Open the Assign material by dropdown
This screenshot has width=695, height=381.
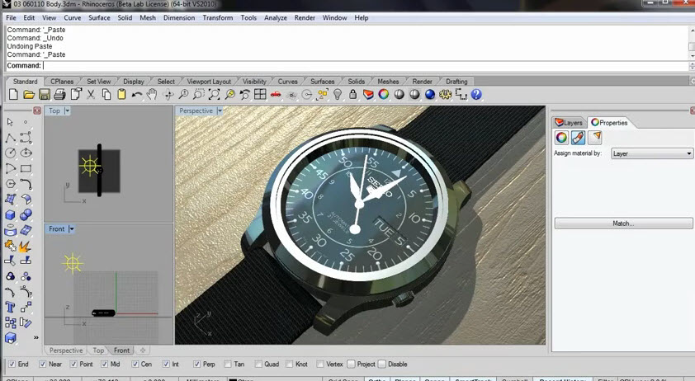point(651,153)
